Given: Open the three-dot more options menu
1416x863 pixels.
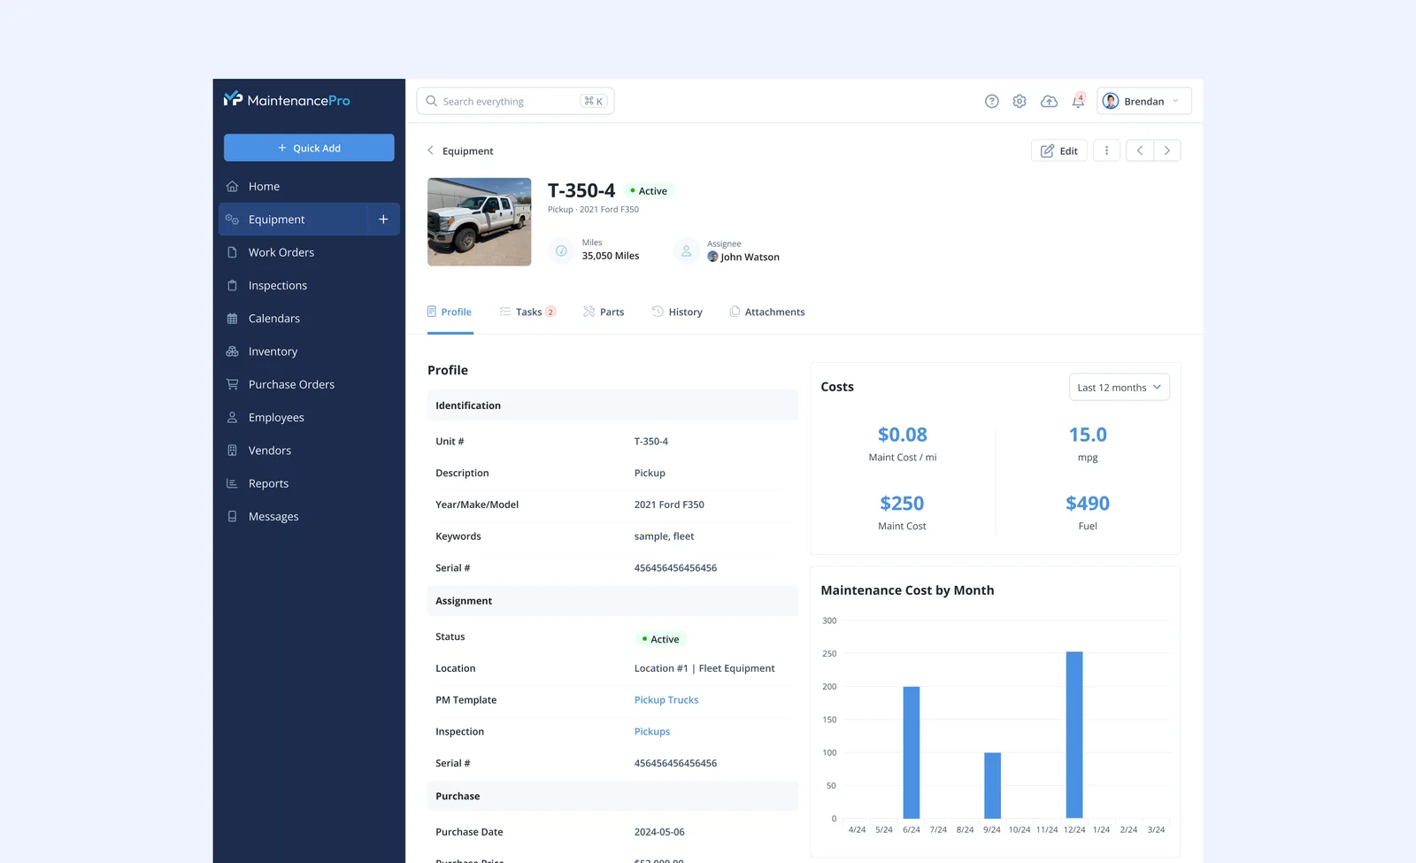Looking at the screenshot, I should (1106, 150).
